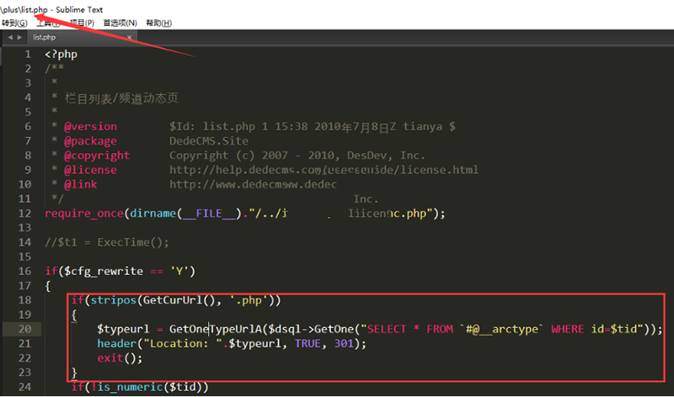Click the //$t1 = ExecTime() comment
The width and height of the screenshot is (674, 397).
[x=107, y=242]
